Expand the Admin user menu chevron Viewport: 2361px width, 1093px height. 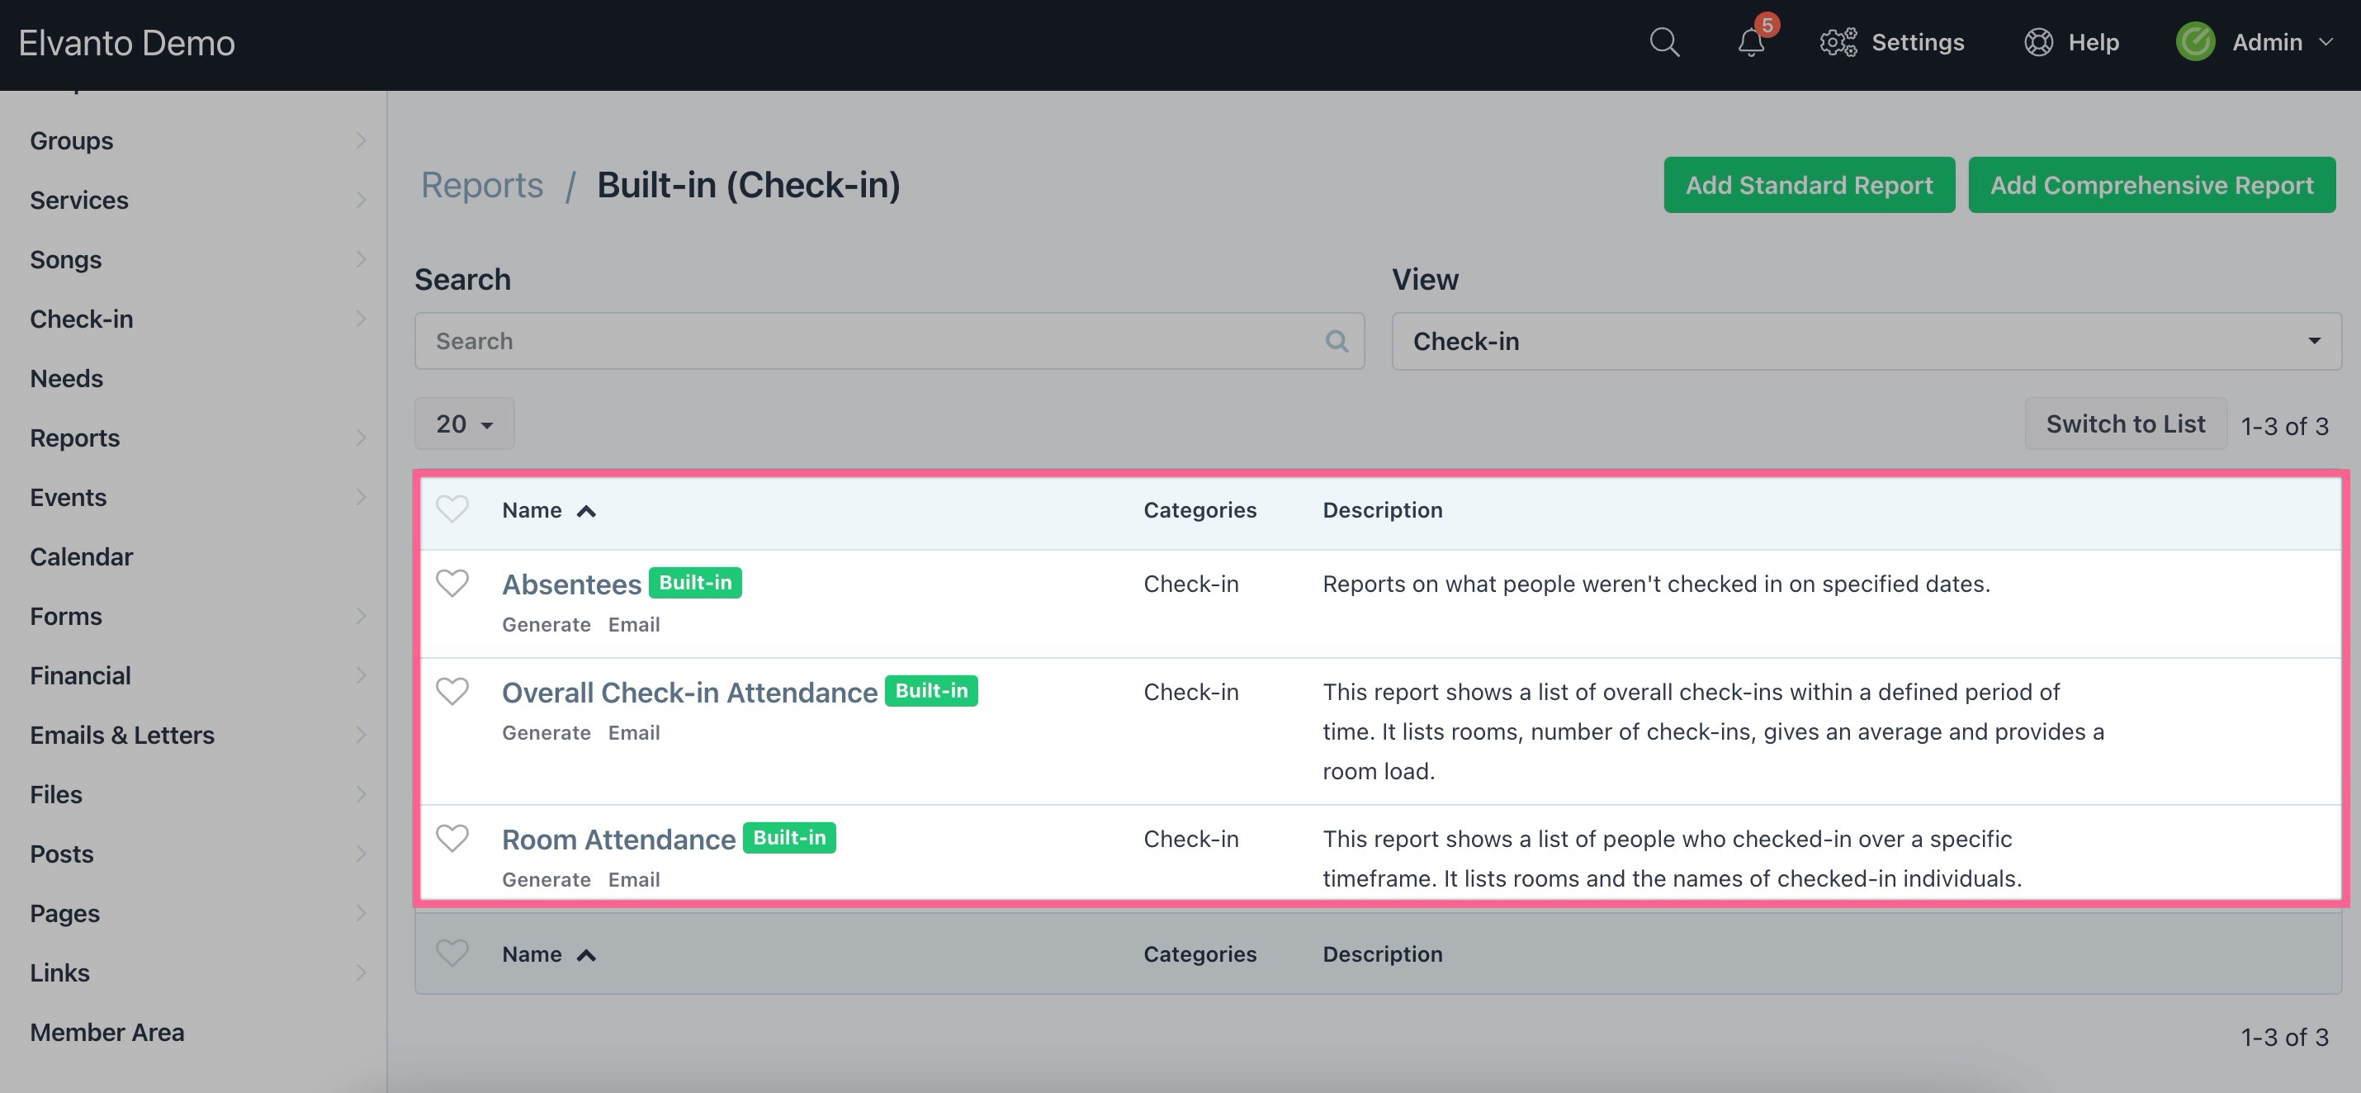pos(2326,42)
